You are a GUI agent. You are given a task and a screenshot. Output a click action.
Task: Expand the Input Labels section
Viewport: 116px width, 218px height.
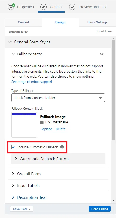tap(58, 185)
